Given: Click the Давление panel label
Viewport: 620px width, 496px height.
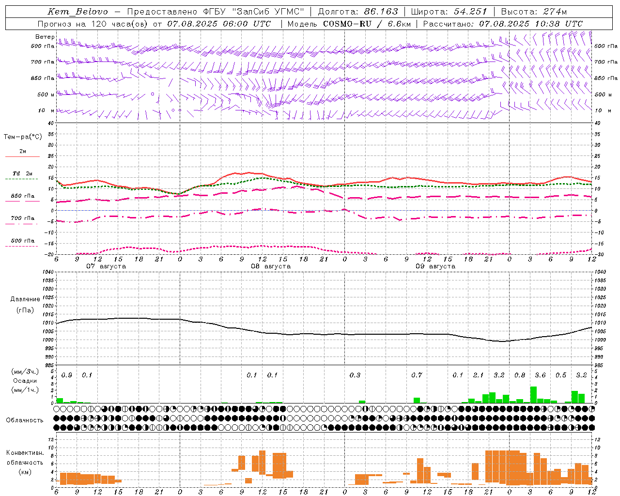Looking at the screenshot, I should [25, 299].
